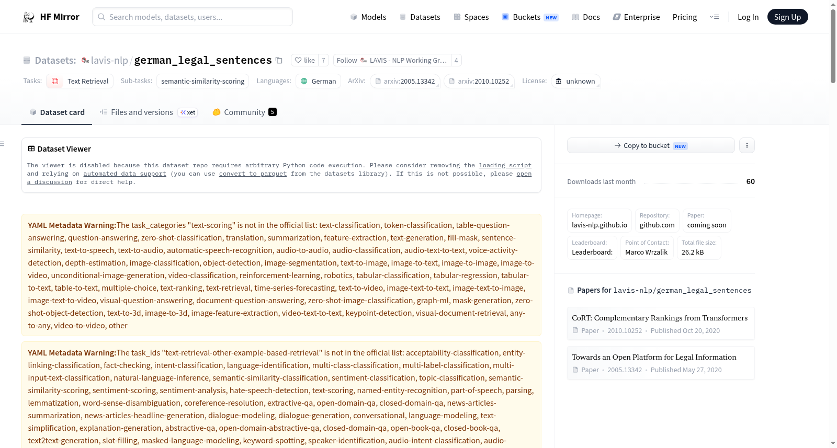Open arxiv:2010.10252 tag
The image size is (837, 448).
tap(479, 81)
